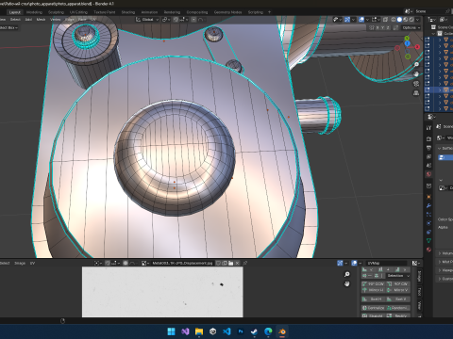The image size is (453, 339).
Task: Open the Texture Paint workspace tab
Action: (105, 12)
